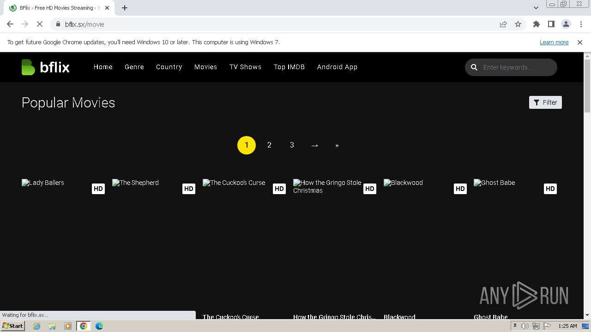The height and width of the screenshot is (332, 591).
Task: Click the taskbar clock 1:25 AM
Action: (567, 326)
